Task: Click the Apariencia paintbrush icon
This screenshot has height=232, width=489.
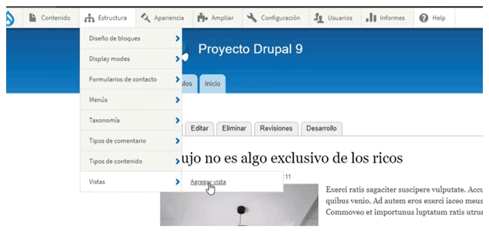Action: coord(145,18)
